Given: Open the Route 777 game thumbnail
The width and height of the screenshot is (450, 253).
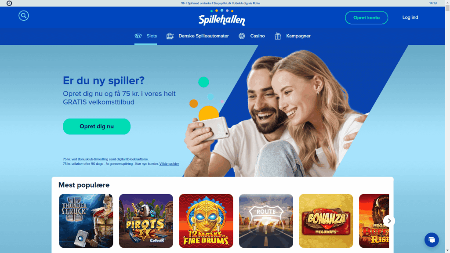Looking at the screenshot, I should [x=266, y=221].
